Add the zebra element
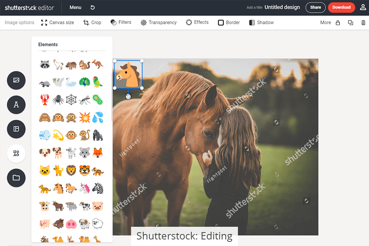This screenshot has height=246, width=369. coord(97,188)
